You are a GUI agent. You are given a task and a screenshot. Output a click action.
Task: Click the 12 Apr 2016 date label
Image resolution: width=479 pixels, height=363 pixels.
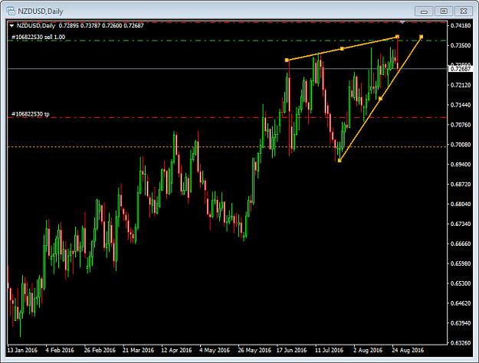click(x=176, y=350)
